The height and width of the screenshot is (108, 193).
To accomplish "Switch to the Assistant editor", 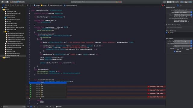I will click(x=173, y=2).
